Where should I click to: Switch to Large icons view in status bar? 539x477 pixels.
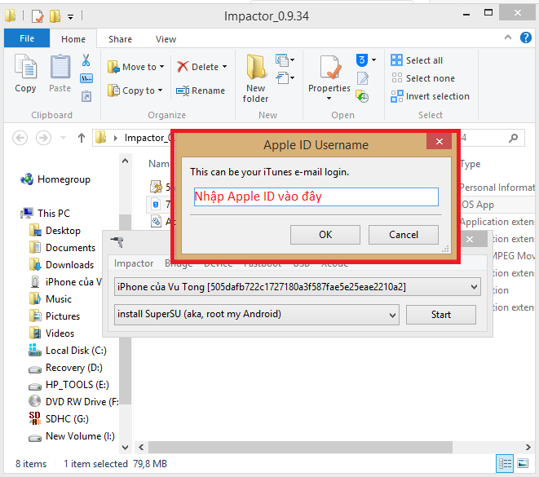pos(523,464)
